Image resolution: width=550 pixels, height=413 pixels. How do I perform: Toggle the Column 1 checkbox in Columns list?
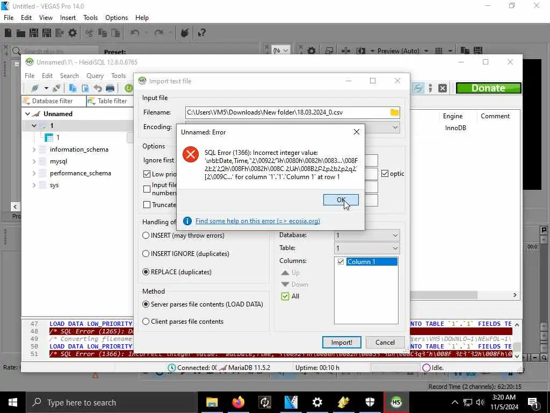point(341,262)
